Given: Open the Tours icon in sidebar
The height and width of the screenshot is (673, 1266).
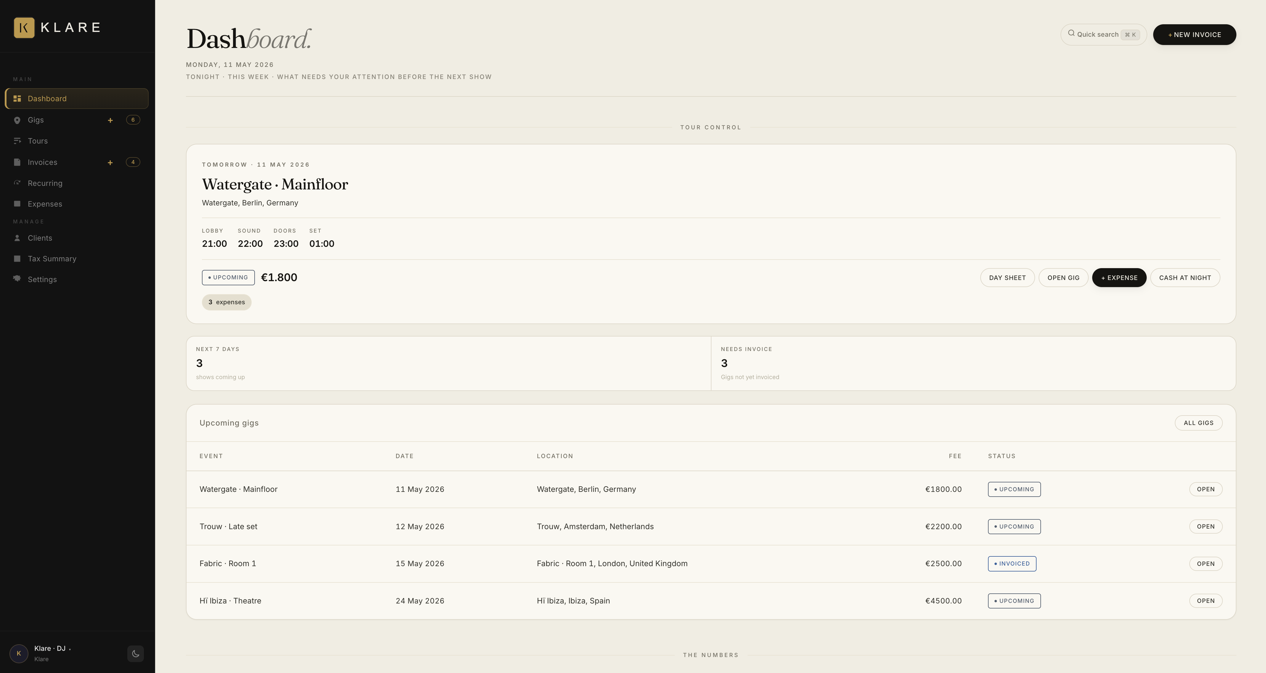Looking at the screenshot, I should coord(17,141).
